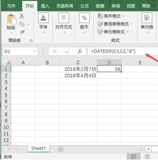158x160 pixels.
Task: Switch to the 公式 tab
Action: click(84, 6)
